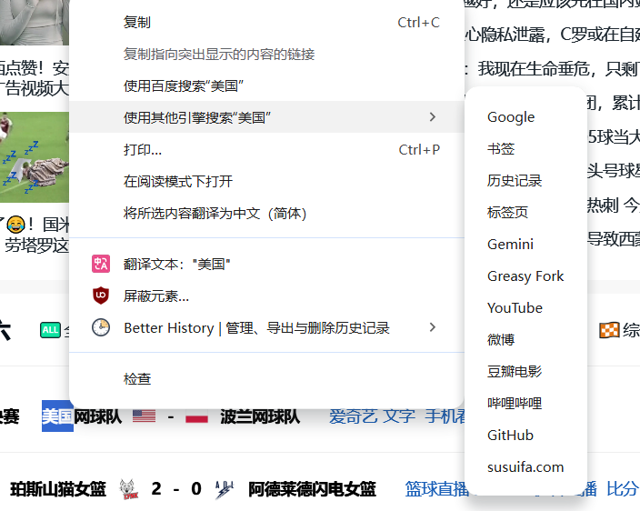
Task: Click the green ALL badge icon
Action: click(51, 330)
